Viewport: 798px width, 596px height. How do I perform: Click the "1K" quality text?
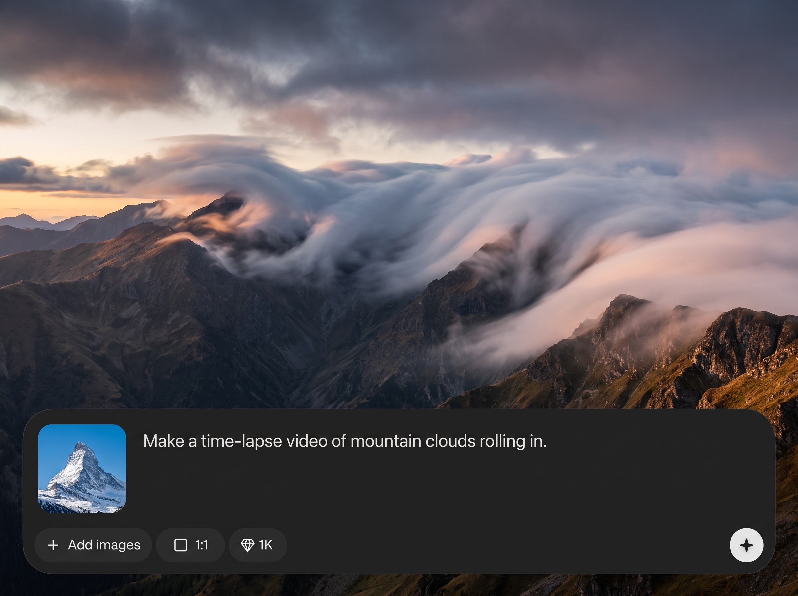[266, 545]
